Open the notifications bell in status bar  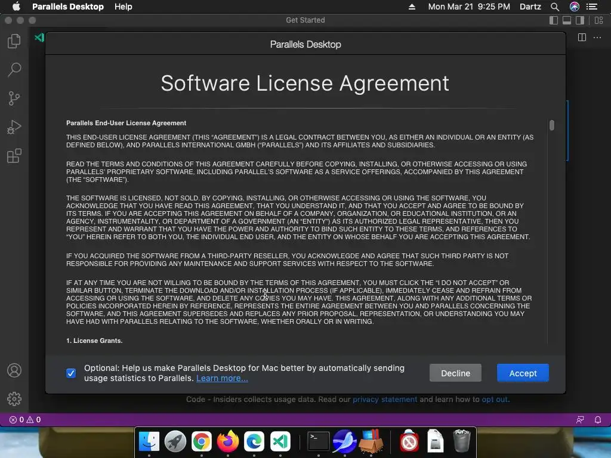[x=598, y=419]
